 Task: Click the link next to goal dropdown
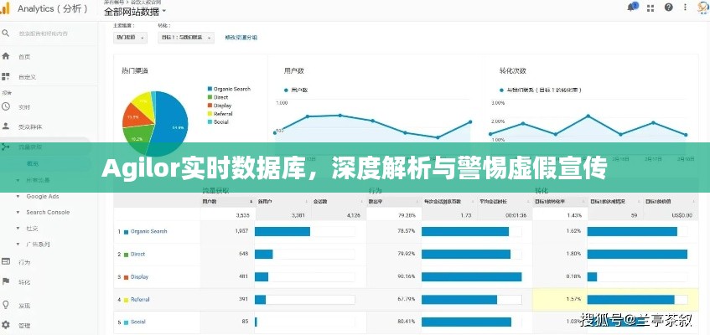coord(241,38)
